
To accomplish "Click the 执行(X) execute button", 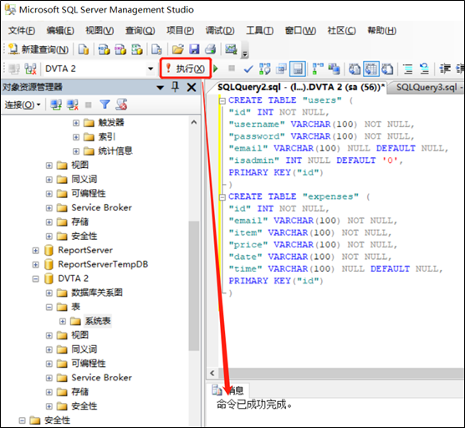I will point(186,69).
